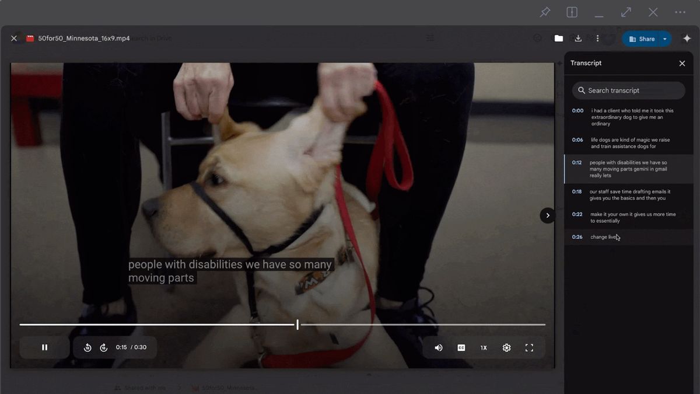
Task: Jump to transcript timestamp 0:00
Action: click(x=577, y=110)
